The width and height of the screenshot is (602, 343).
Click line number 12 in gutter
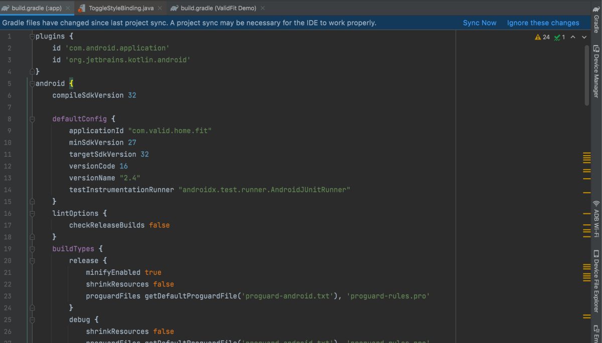pos(7,166)
